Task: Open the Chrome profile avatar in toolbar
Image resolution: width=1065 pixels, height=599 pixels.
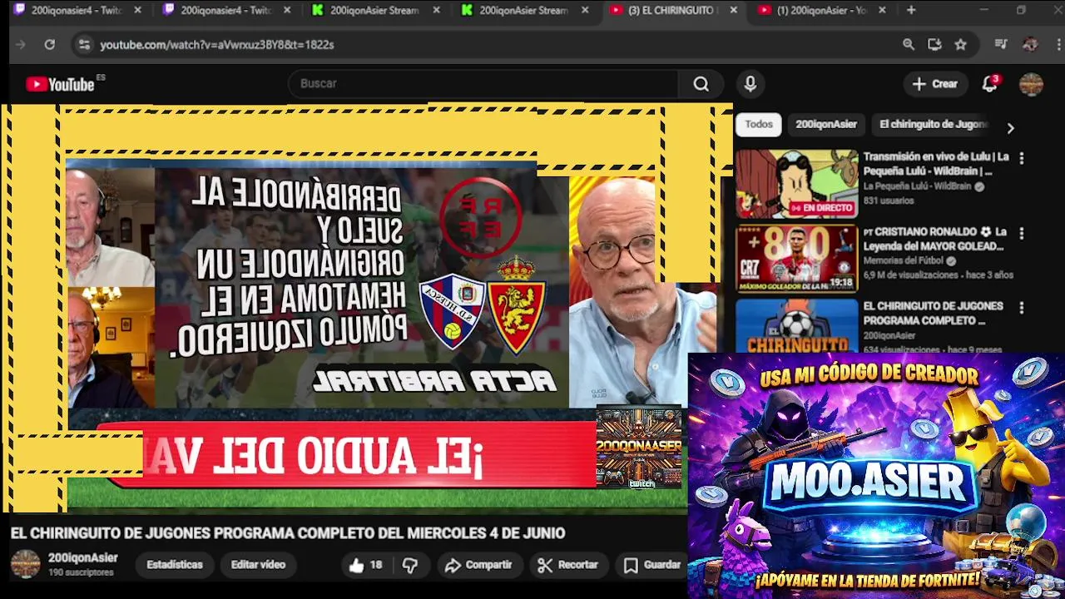Action: pyautogui.click(x=1030, y=45)
